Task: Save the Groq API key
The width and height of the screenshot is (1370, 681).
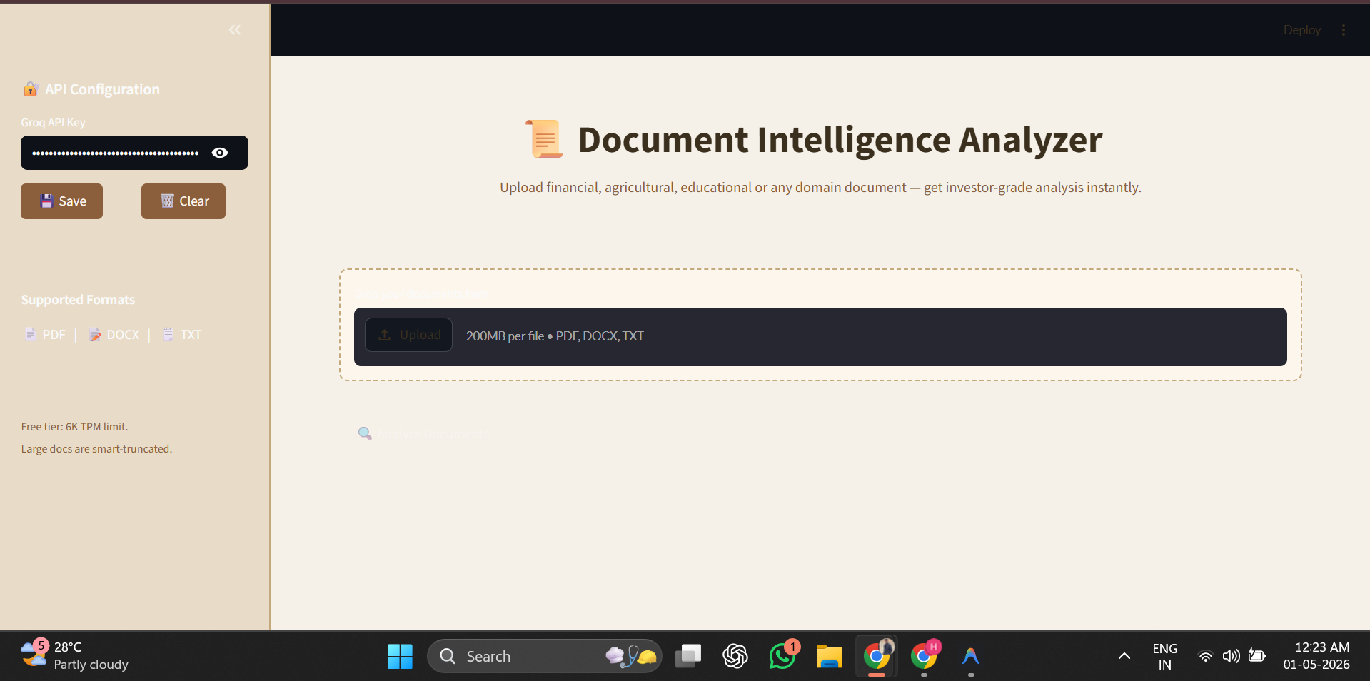Action: pos(61,201)
